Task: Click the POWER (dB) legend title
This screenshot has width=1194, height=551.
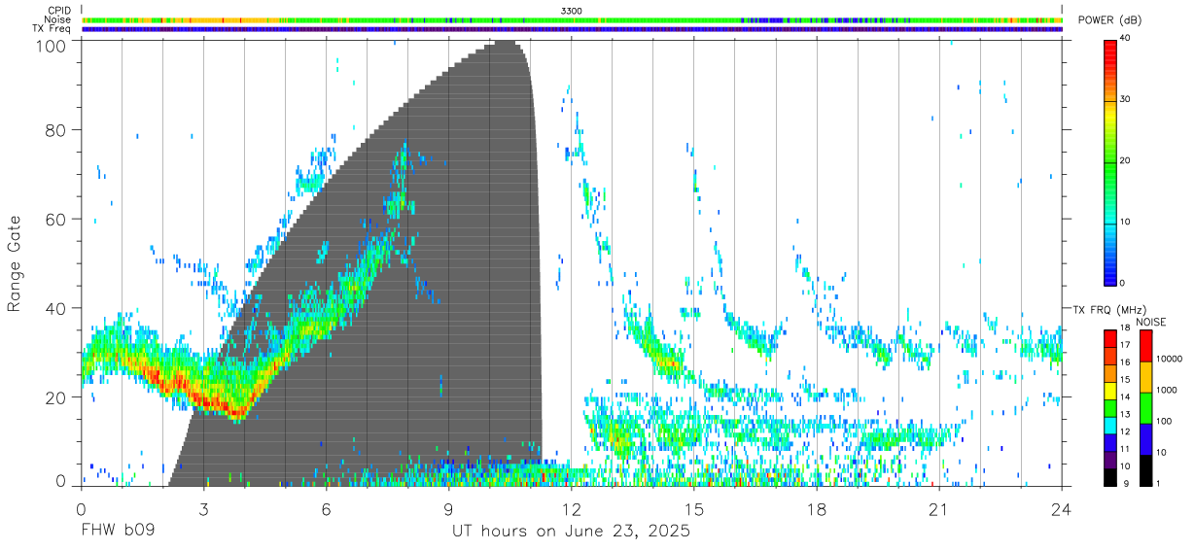Action: click(1109, 20)
